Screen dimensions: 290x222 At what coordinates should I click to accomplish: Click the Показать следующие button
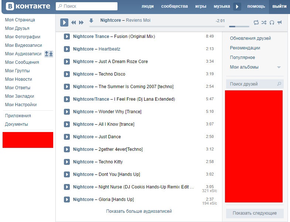pos(255,213)
